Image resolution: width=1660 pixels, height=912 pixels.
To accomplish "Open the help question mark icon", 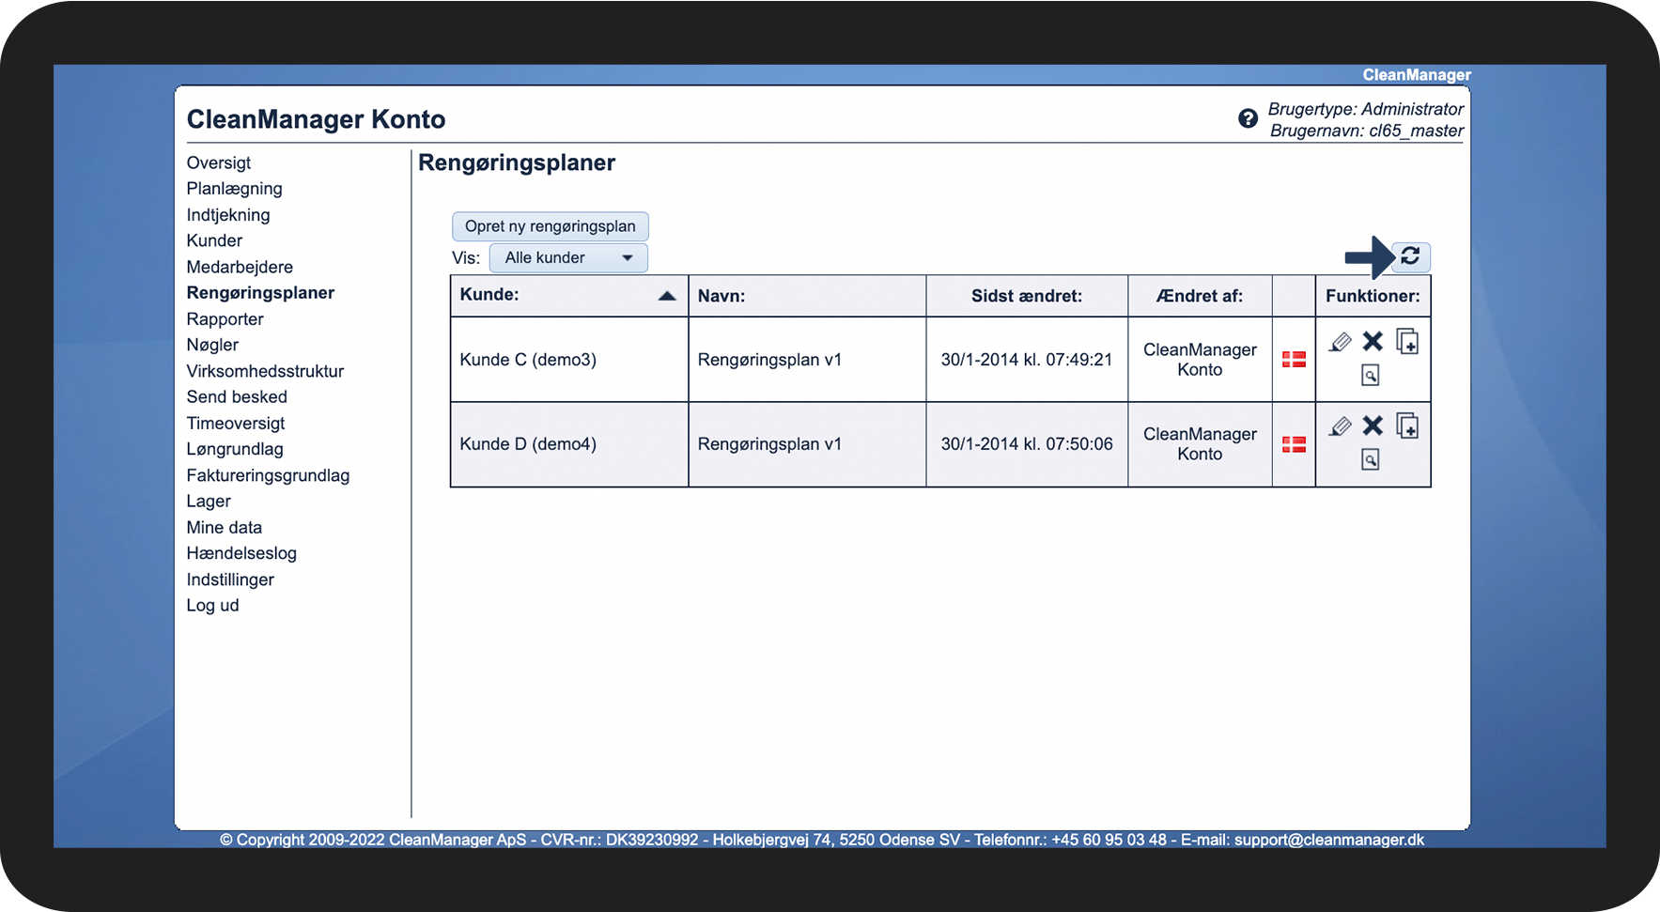I will pos(1248,118).
